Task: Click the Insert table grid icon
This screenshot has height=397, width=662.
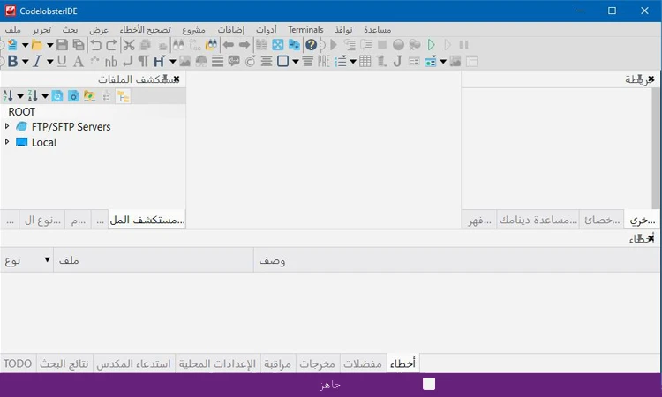Action: [x=365, y=62]
